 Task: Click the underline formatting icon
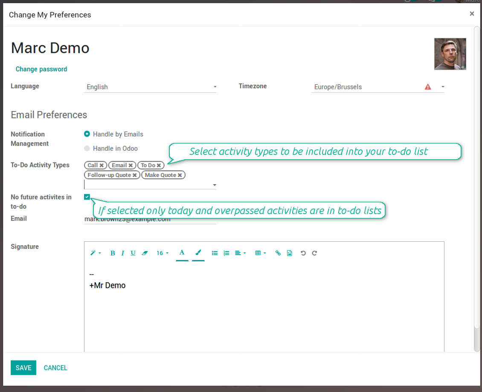(x=133, y=253)
